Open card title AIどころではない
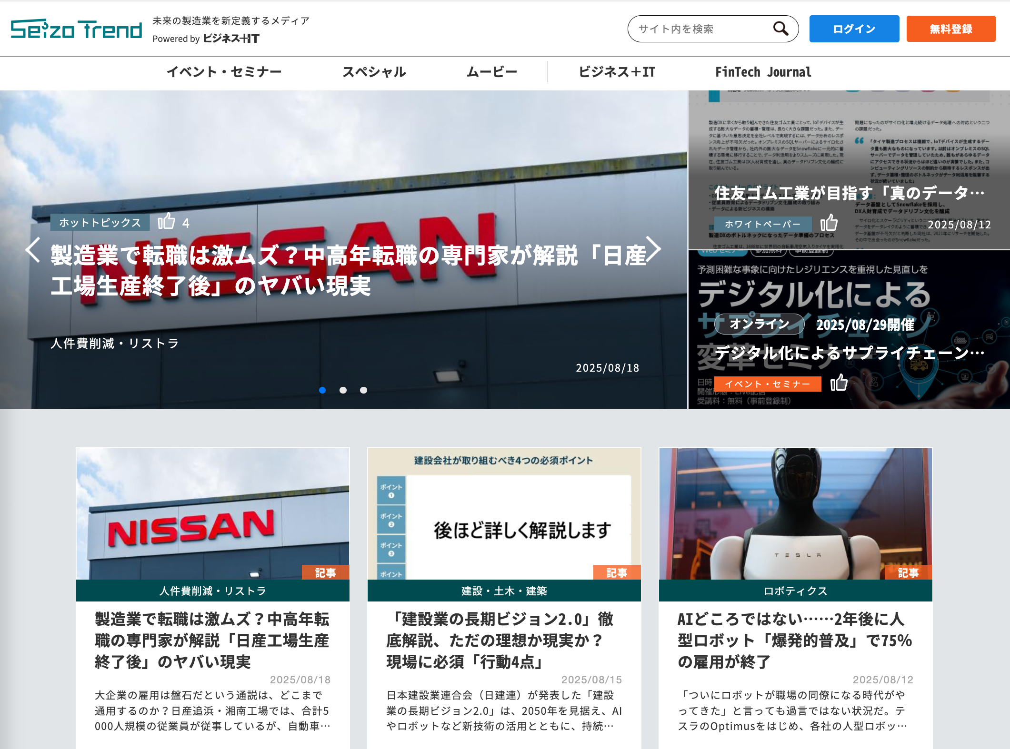 [x=795, y=640]
